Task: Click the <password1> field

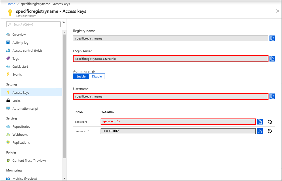Action: [x=178, y=122]
